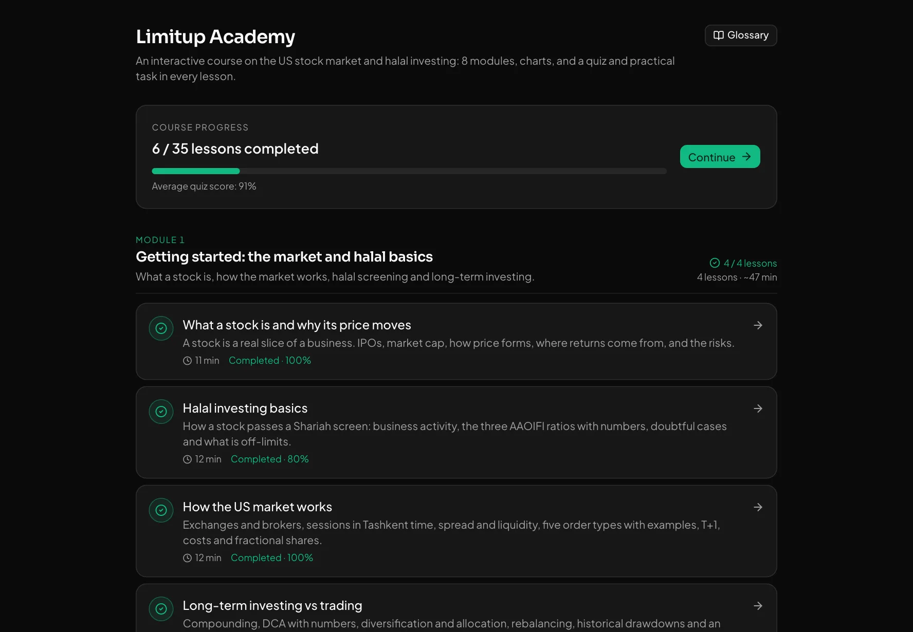
Task: Click arrow on Halal investing basics lesson
Action: [758, 408]
